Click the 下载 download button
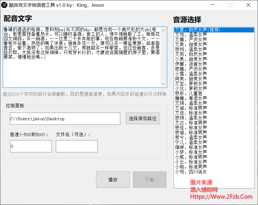 [149, 180]
